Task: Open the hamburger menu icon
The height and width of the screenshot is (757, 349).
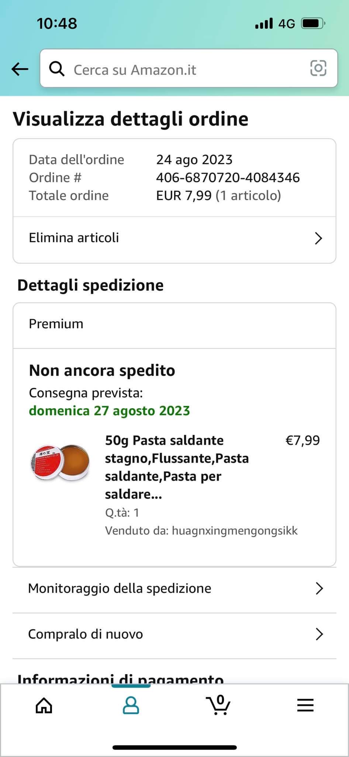Action: 305,705
